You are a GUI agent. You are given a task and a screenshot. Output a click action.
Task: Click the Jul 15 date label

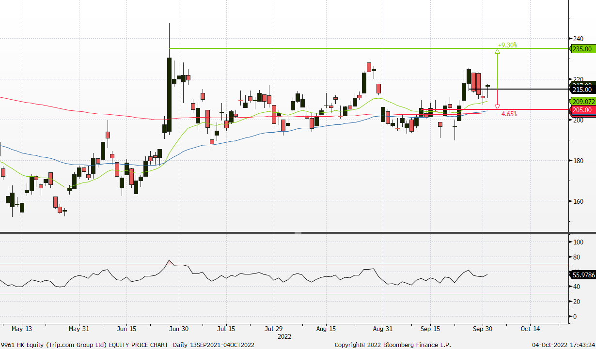(x=226, y=329)
